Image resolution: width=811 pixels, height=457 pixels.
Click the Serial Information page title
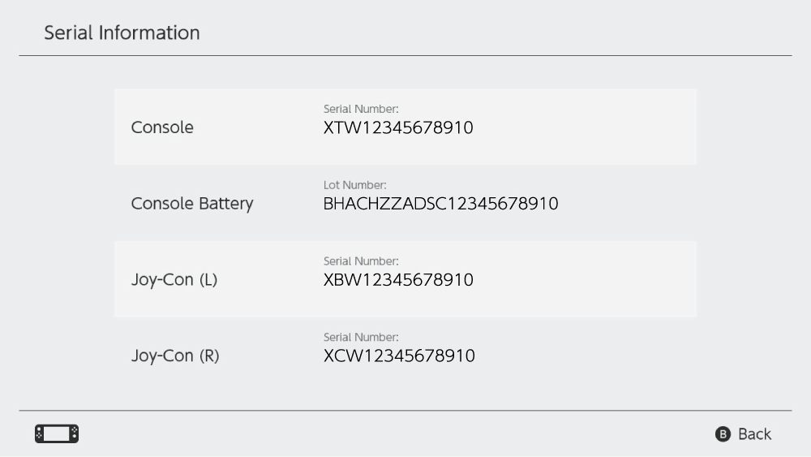[x=122, y=32]
